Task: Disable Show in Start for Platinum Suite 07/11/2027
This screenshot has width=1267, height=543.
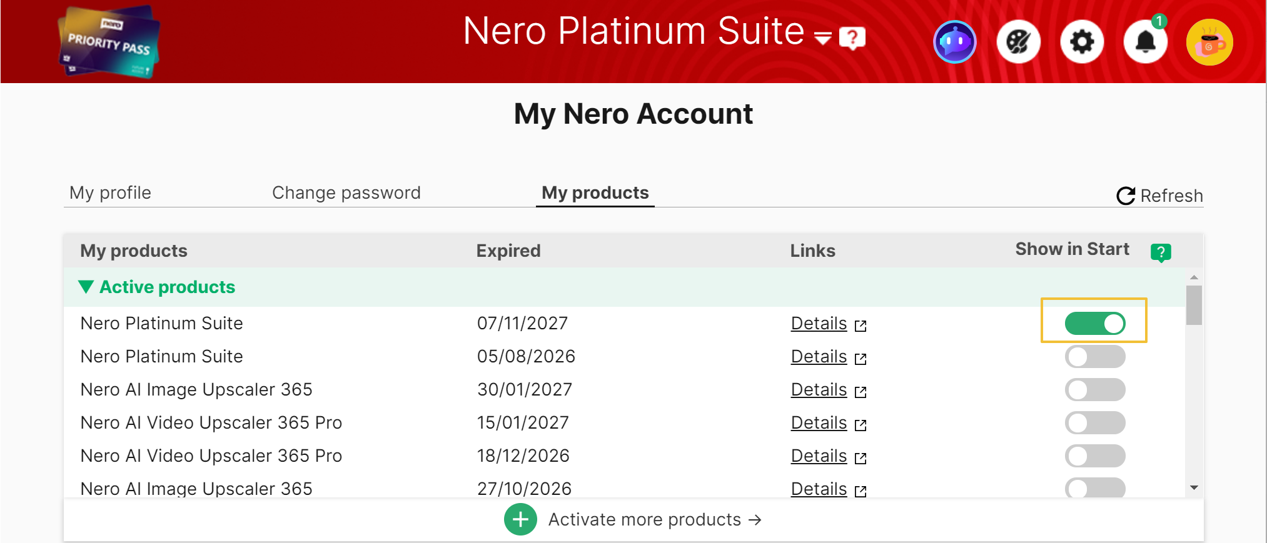Action: tap(1095, 324)
